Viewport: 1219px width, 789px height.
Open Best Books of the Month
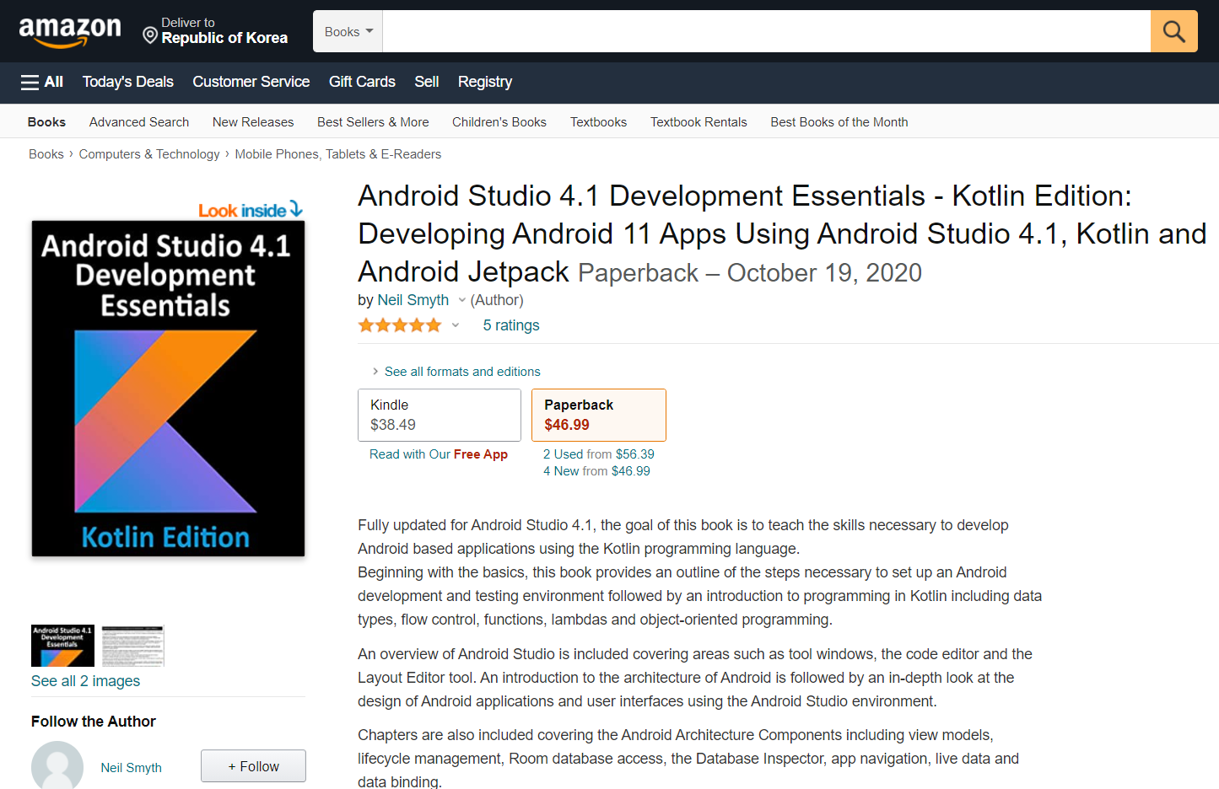839,122
